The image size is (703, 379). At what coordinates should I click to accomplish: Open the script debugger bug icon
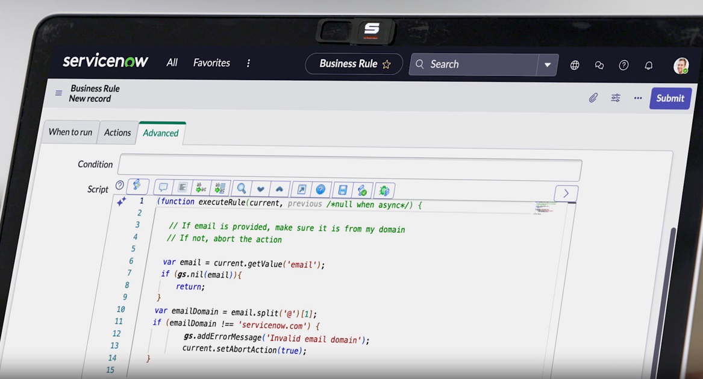pyautogui.click(x=384, y=191)
